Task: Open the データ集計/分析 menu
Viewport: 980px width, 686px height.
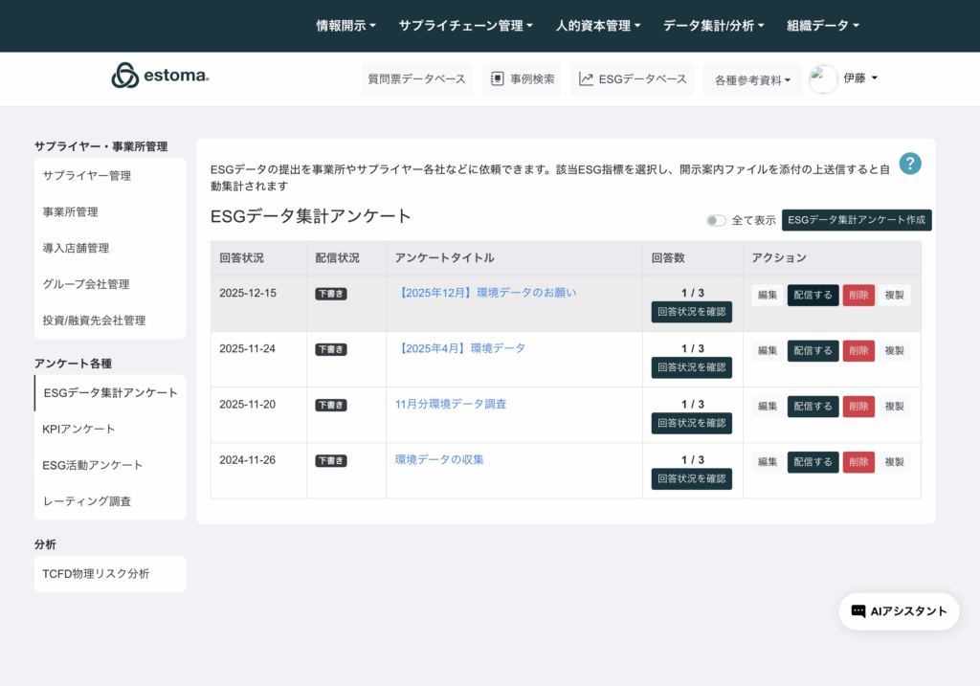Action: tap(713, 26)
